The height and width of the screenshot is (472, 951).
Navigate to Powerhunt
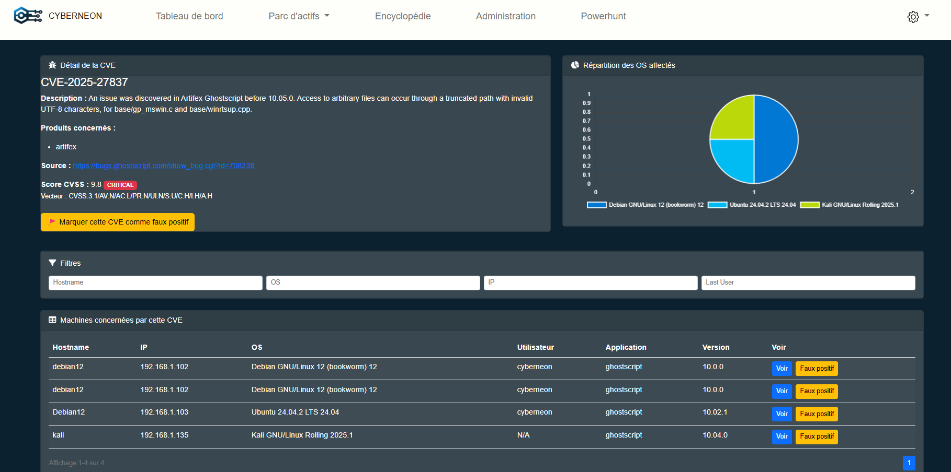pyautogui.click(x=603, y=16)
